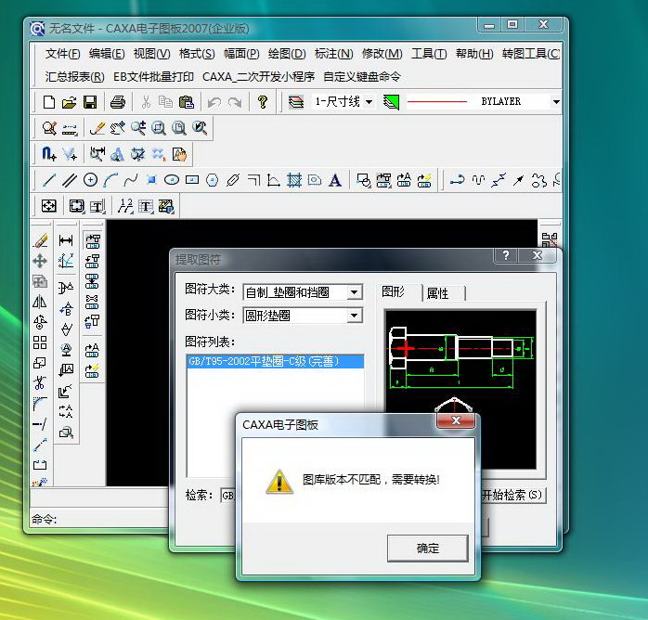Click the New file icon

tap(49, 101)
